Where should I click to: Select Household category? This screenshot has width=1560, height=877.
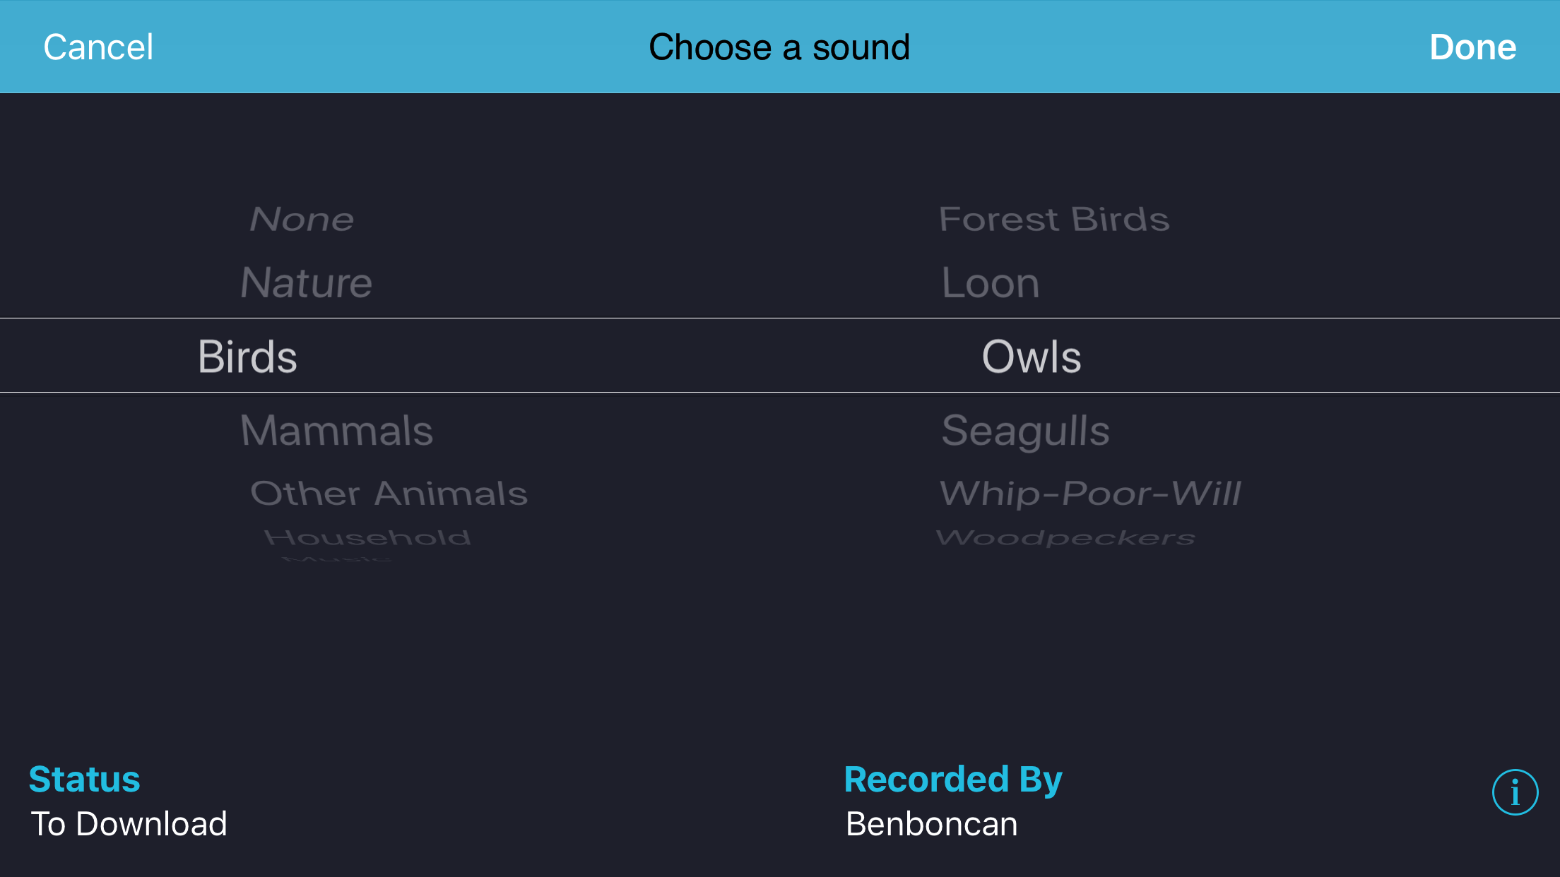point(368,537)
